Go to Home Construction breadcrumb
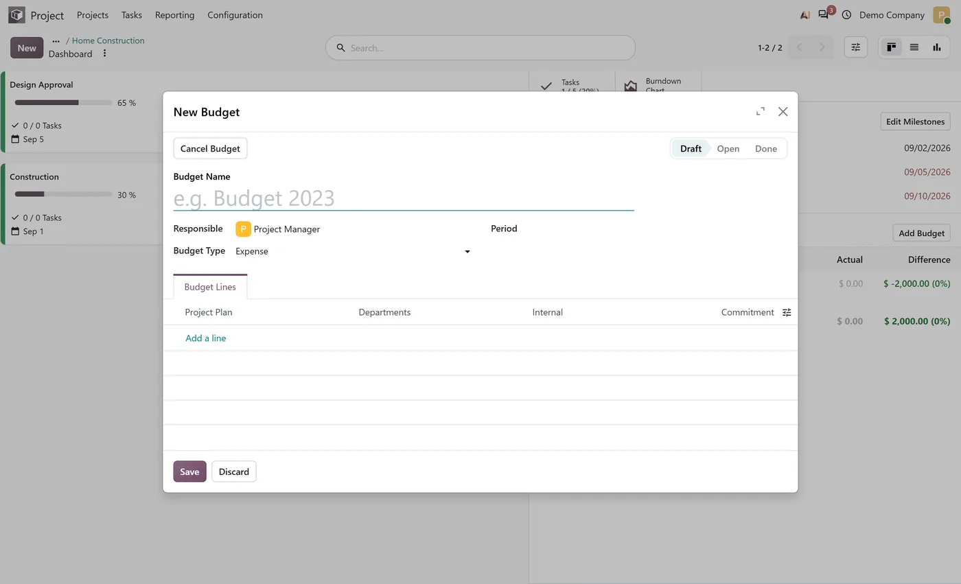961x584 pixels. [108, 40]
